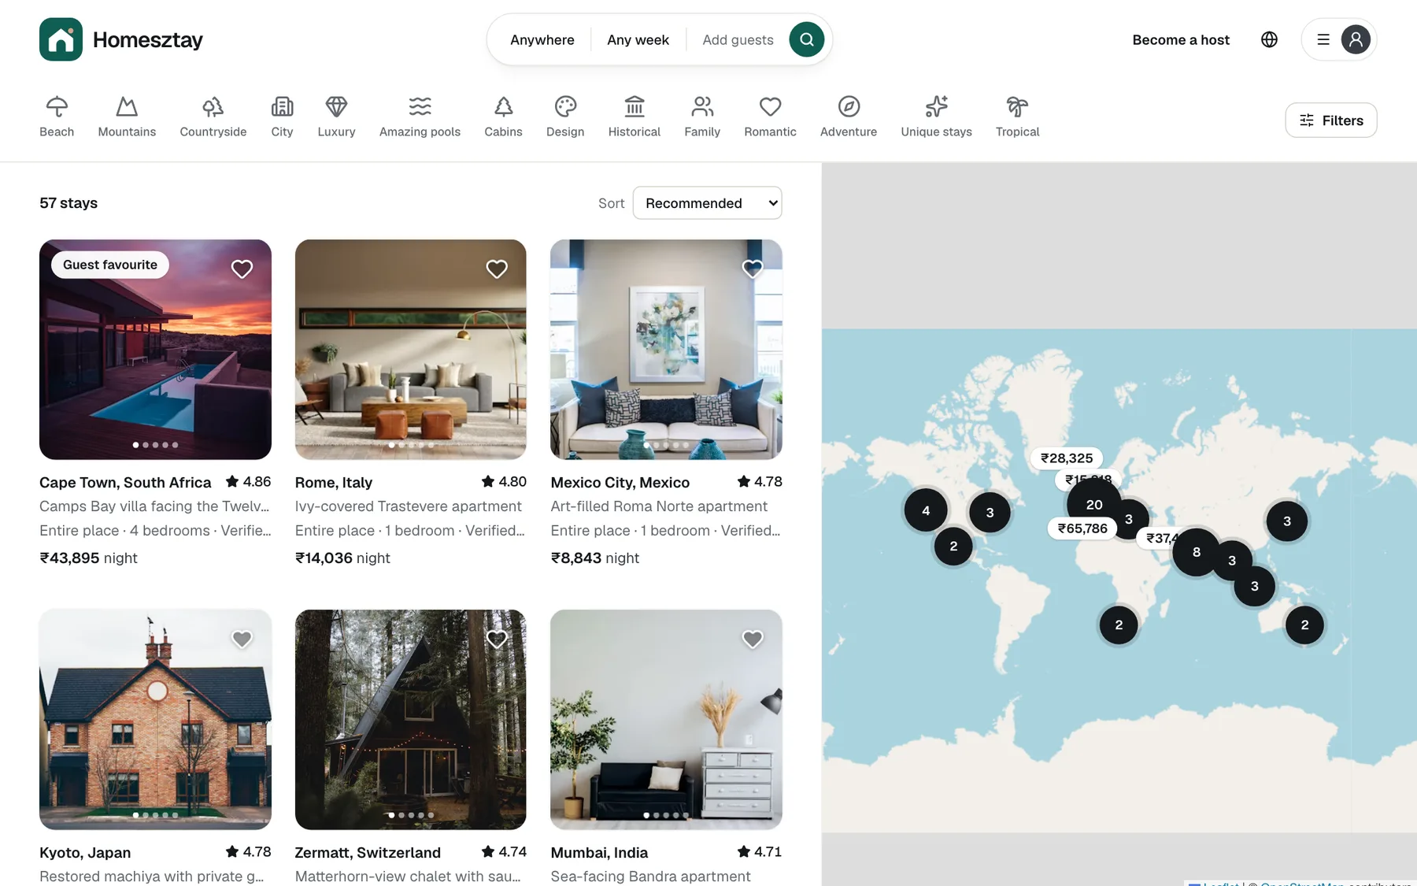Viewport: 1417px width, 886px height.
Task: Select the Cabins category
Action: [x=503, y=117]
